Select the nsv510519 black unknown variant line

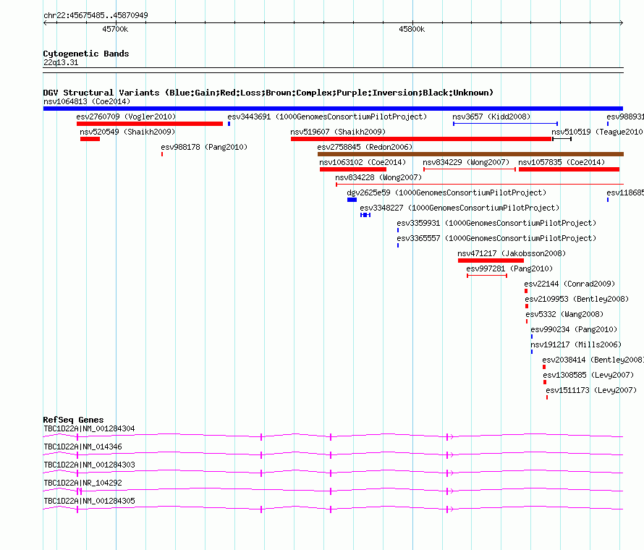click(x=562, y=139)
